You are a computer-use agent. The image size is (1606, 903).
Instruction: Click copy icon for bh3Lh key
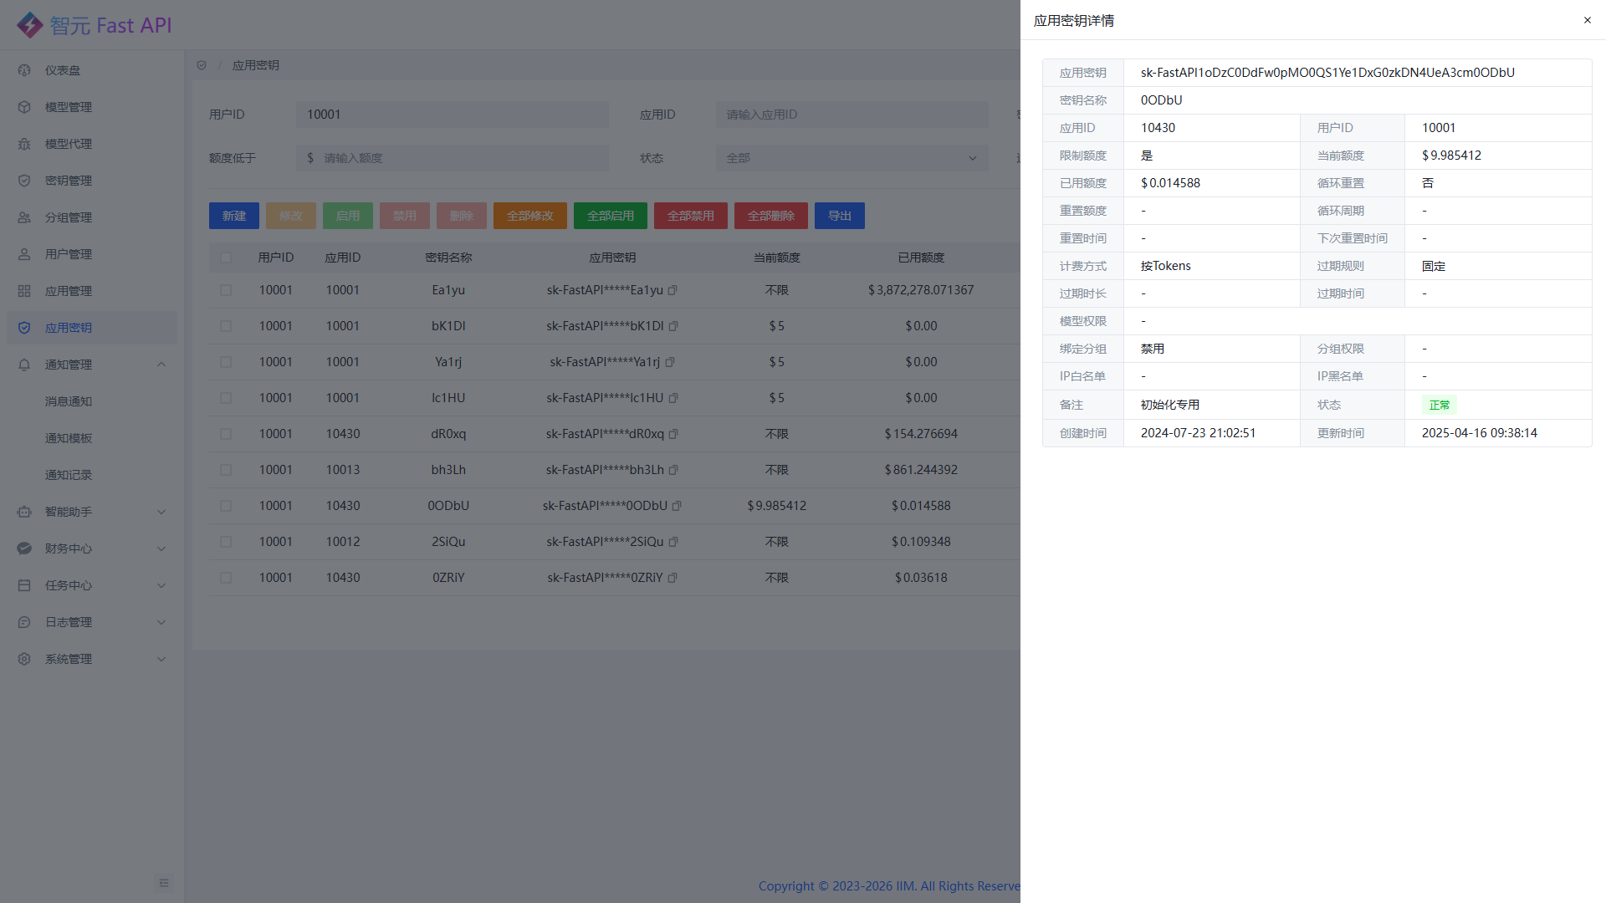(673, 470)
